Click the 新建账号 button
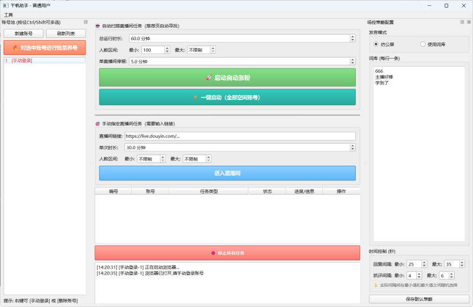 pyautogui.click(x=24, y=34)
